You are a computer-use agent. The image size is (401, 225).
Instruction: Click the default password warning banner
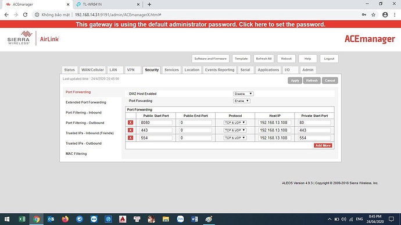[x=201, y=24]
